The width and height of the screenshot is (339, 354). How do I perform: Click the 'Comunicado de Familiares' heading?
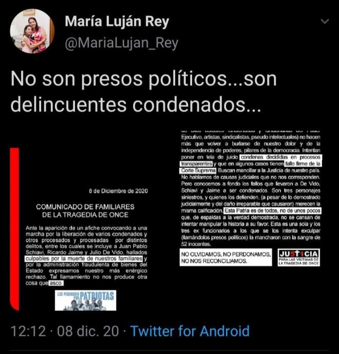(85, 210)
